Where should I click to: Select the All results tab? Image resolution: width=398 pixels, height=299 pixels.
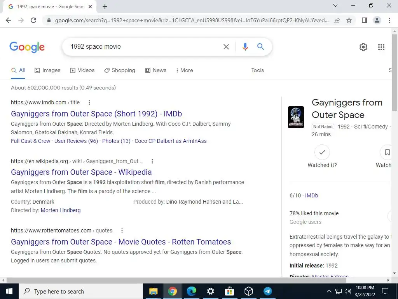coord(18,70)
